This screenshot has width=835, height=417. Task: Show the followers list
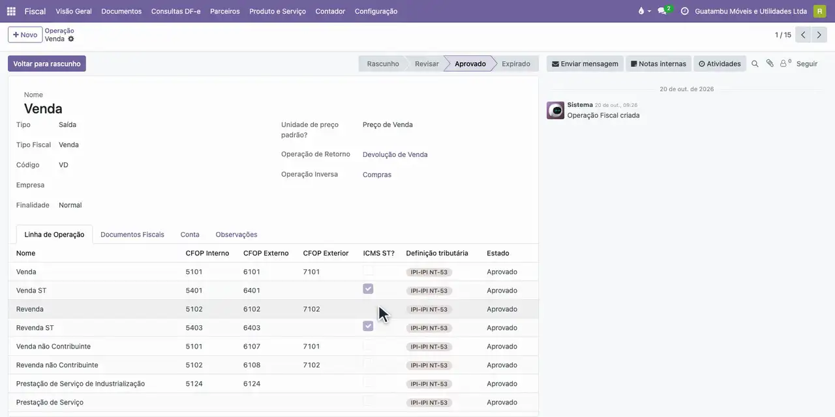coord(785,64)
